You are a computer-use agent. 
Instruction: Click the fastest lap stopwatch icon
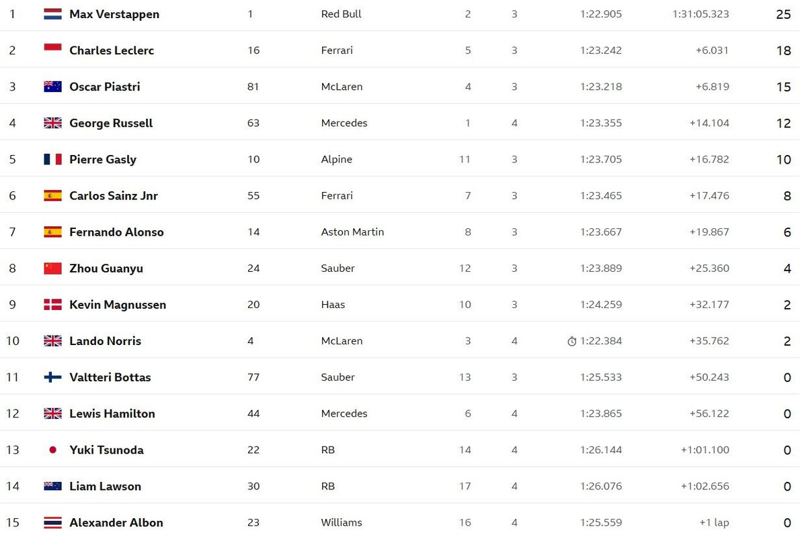pos(572,342)
